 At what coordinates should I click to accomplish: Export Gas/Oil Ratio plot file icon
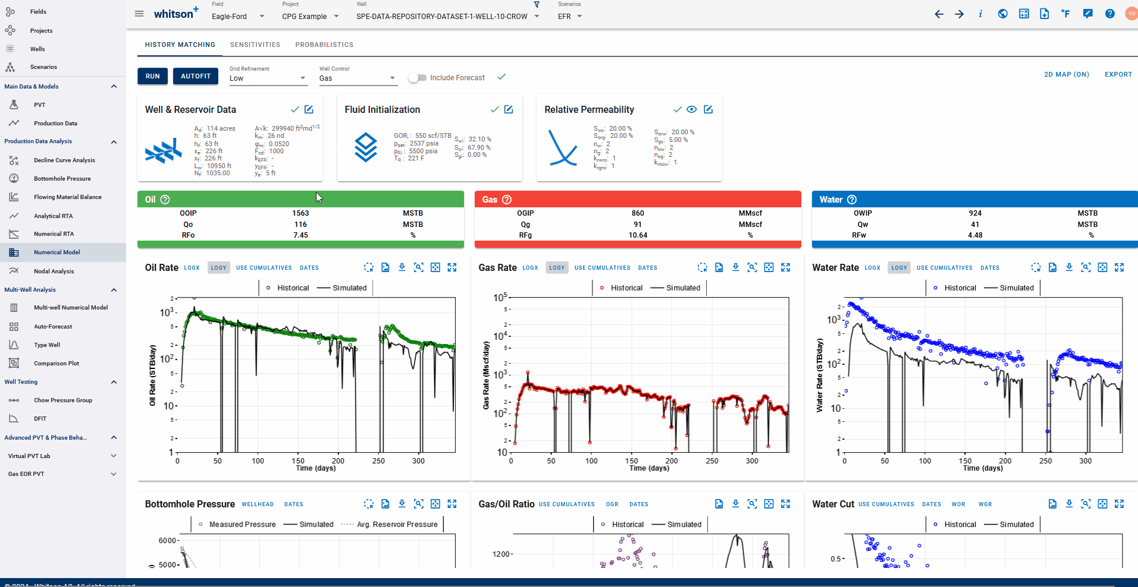point(719,504)
